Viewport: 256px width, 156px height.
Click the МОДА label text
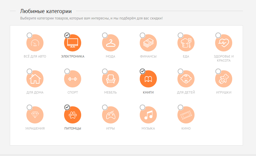[x=110, y=56]
